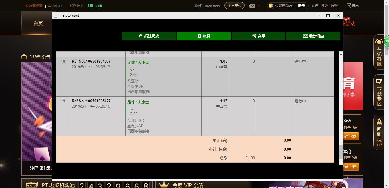Click the 转账 link

pyautogui.click(x=334, y=6)
